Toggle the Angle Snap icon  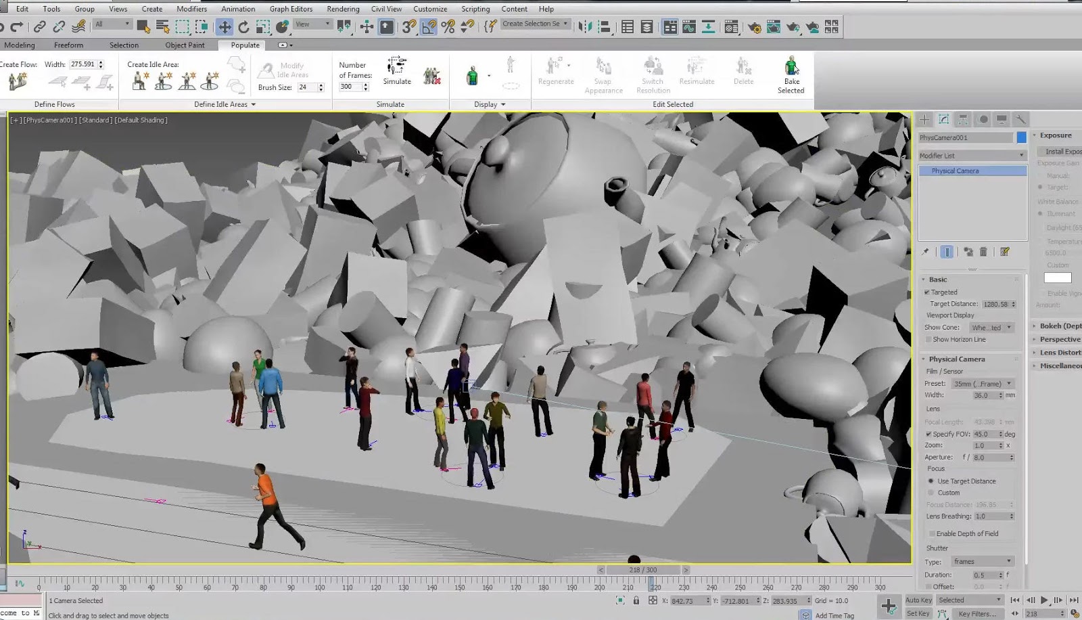(429, 26)
